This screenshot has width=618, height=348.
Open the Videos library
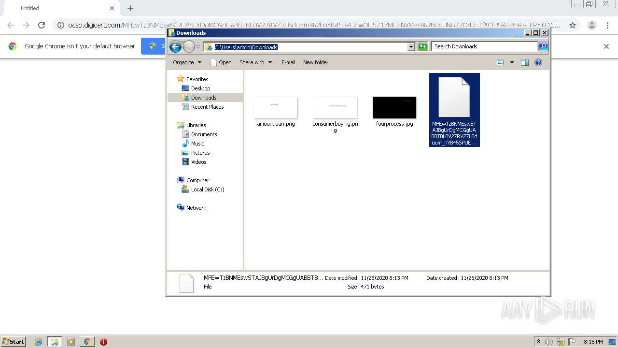[x=194, y=162]
